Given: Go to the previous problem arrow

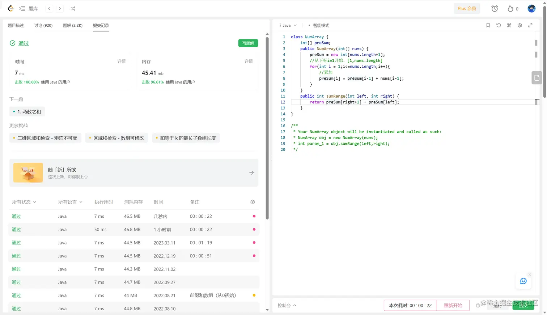Looking at the screenshot, I should [x=49, y=9].
